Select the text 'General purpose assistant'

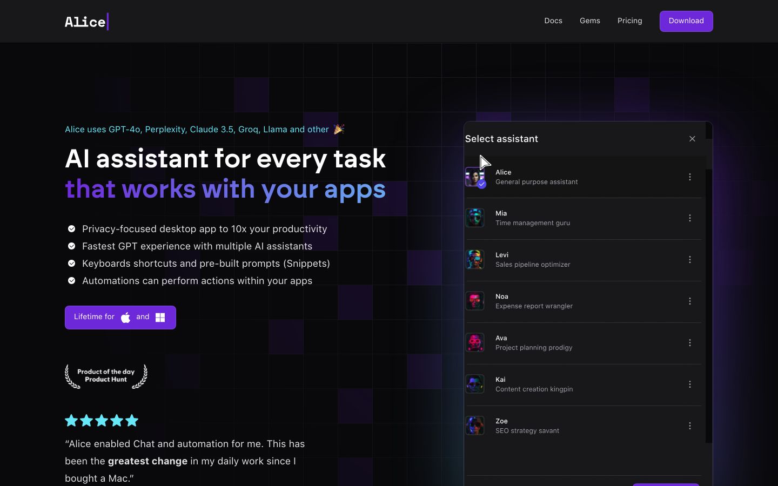(x=536, y=182)
